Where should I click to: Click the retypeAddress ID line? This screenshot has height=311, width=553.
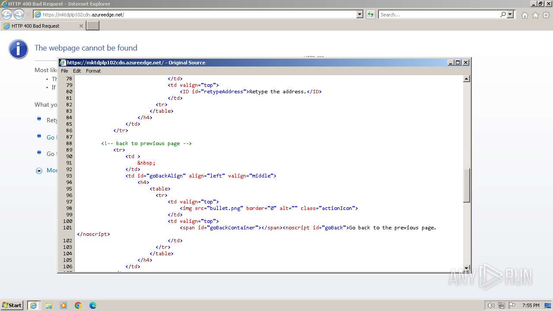251,92
